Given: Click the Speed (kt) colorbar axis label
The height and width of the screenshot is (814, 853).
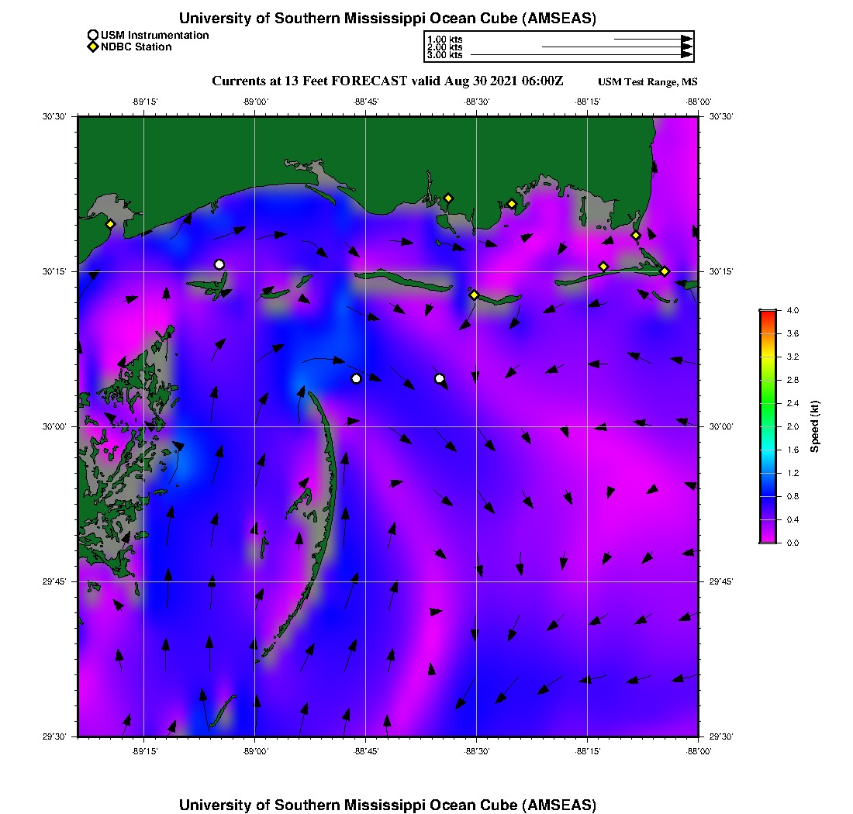Looking at the screenshot, I should [x=815, y=426].
